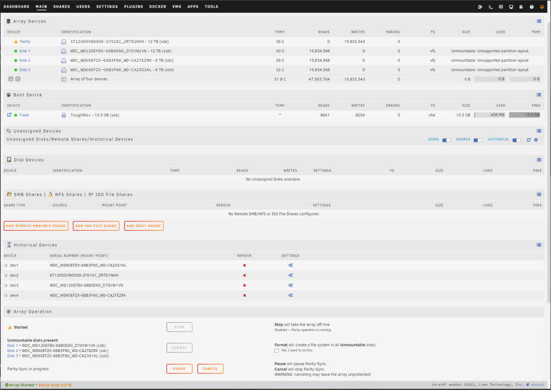
Task: Open settings gears for dev1
Action: (x=290, y=266)
